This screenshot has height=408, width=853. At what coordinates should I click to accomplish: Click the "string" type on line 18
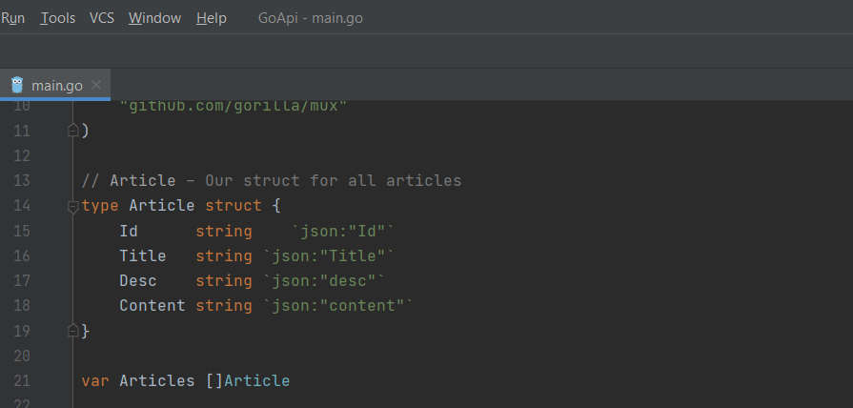(x=224, y=306)
